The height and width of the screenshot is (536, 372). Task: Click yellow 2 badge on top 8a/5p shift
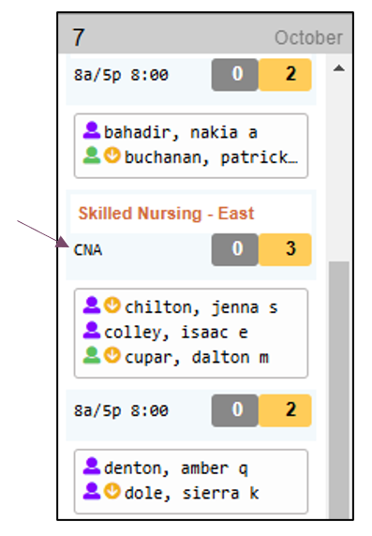click(285, 75)
